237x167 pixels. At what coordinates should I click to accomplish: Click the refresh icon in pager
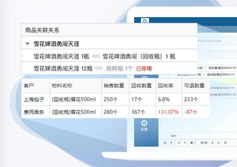pyautogui.click(x=225, y=142)
